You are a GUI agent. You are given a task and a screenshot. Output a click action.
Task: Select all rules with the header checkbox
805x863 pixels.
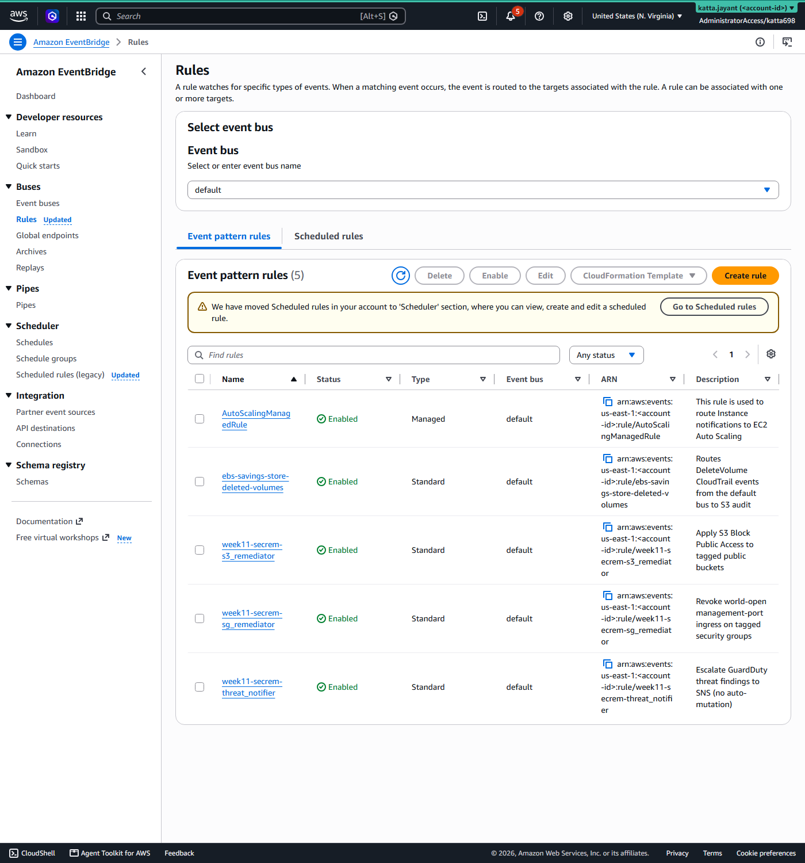[x=200, y=379]
